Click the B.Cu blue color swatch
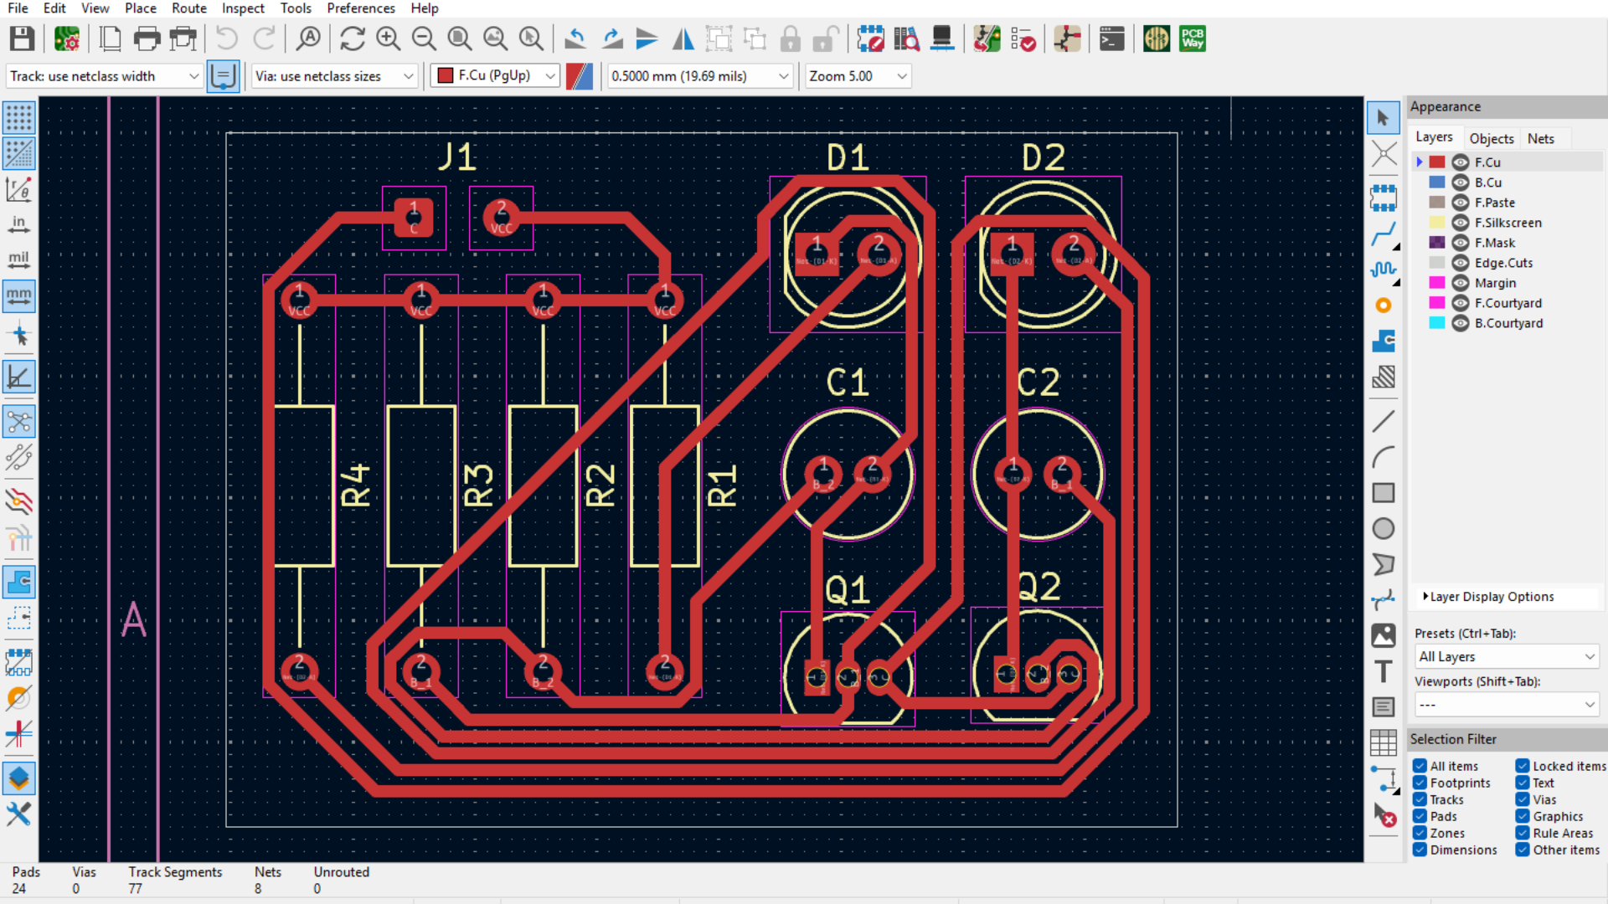This screenshot has height=904, width=1608. 1436,182
